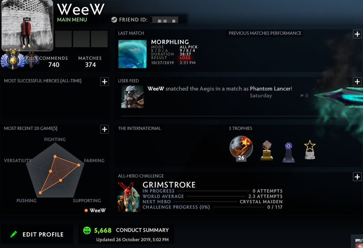Click the first empty featured hero slot

click(64, 39)
